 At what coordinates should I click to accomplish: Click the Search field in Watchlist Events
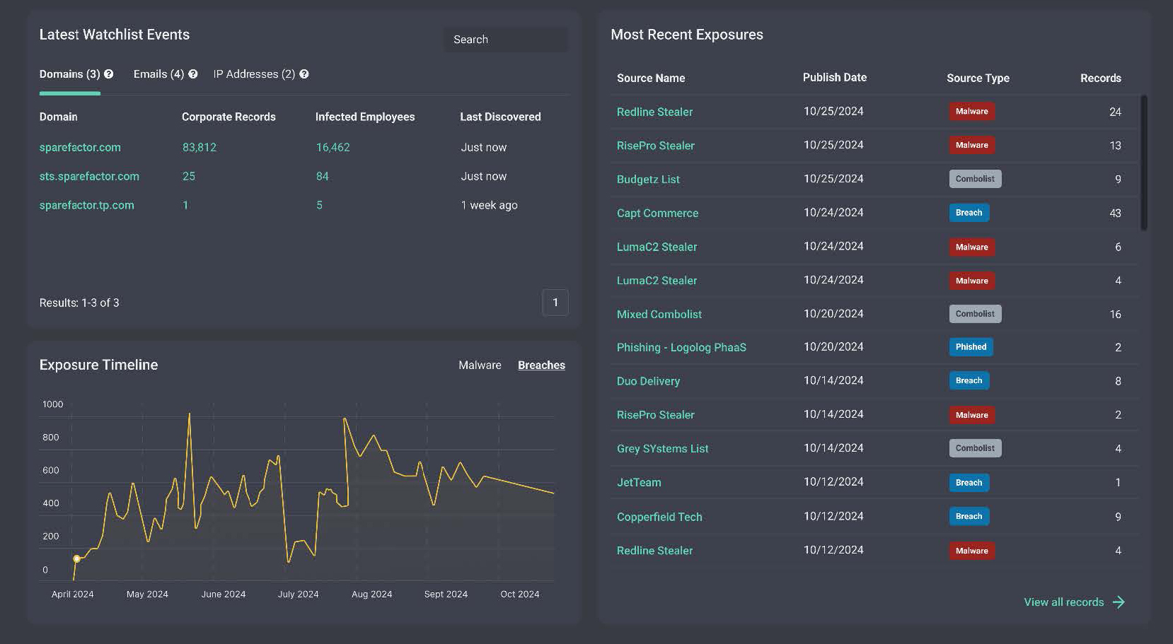pyautogui.click(x=505, y=40)
